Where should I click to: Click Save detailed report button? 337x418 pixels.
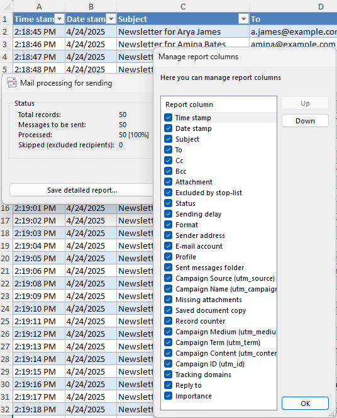coord(82,190)
